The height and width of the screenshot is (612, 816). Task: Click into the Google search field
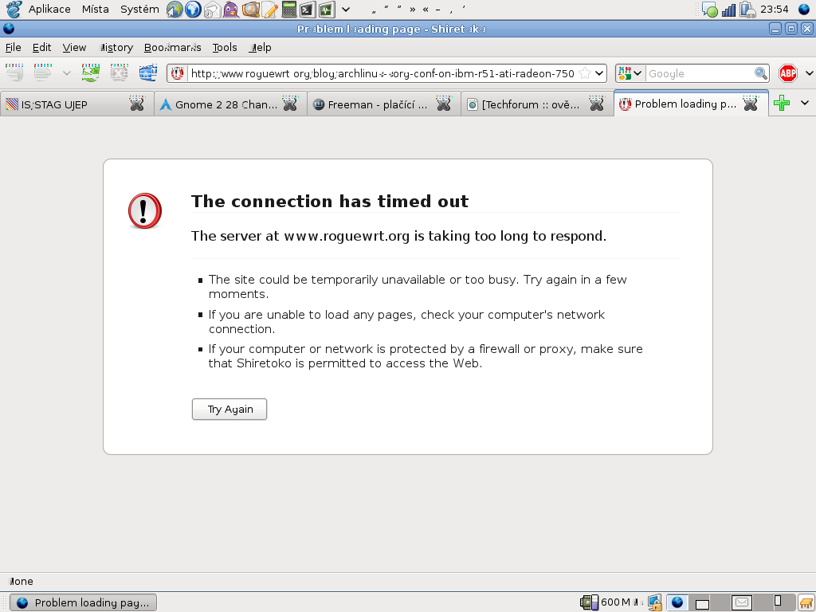click(698, 73)
